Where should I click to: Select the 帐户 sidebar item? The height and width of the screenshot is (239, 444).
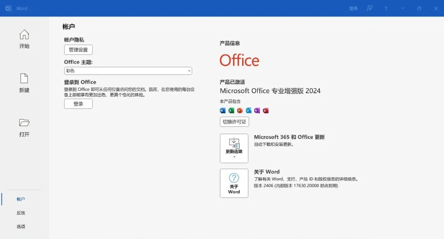21,199
